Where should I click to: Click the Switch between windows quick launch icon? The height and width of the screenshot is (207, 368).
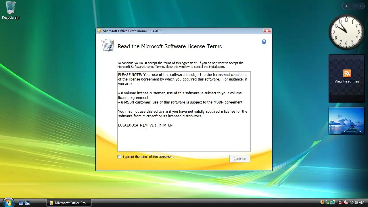click(28, 203)
